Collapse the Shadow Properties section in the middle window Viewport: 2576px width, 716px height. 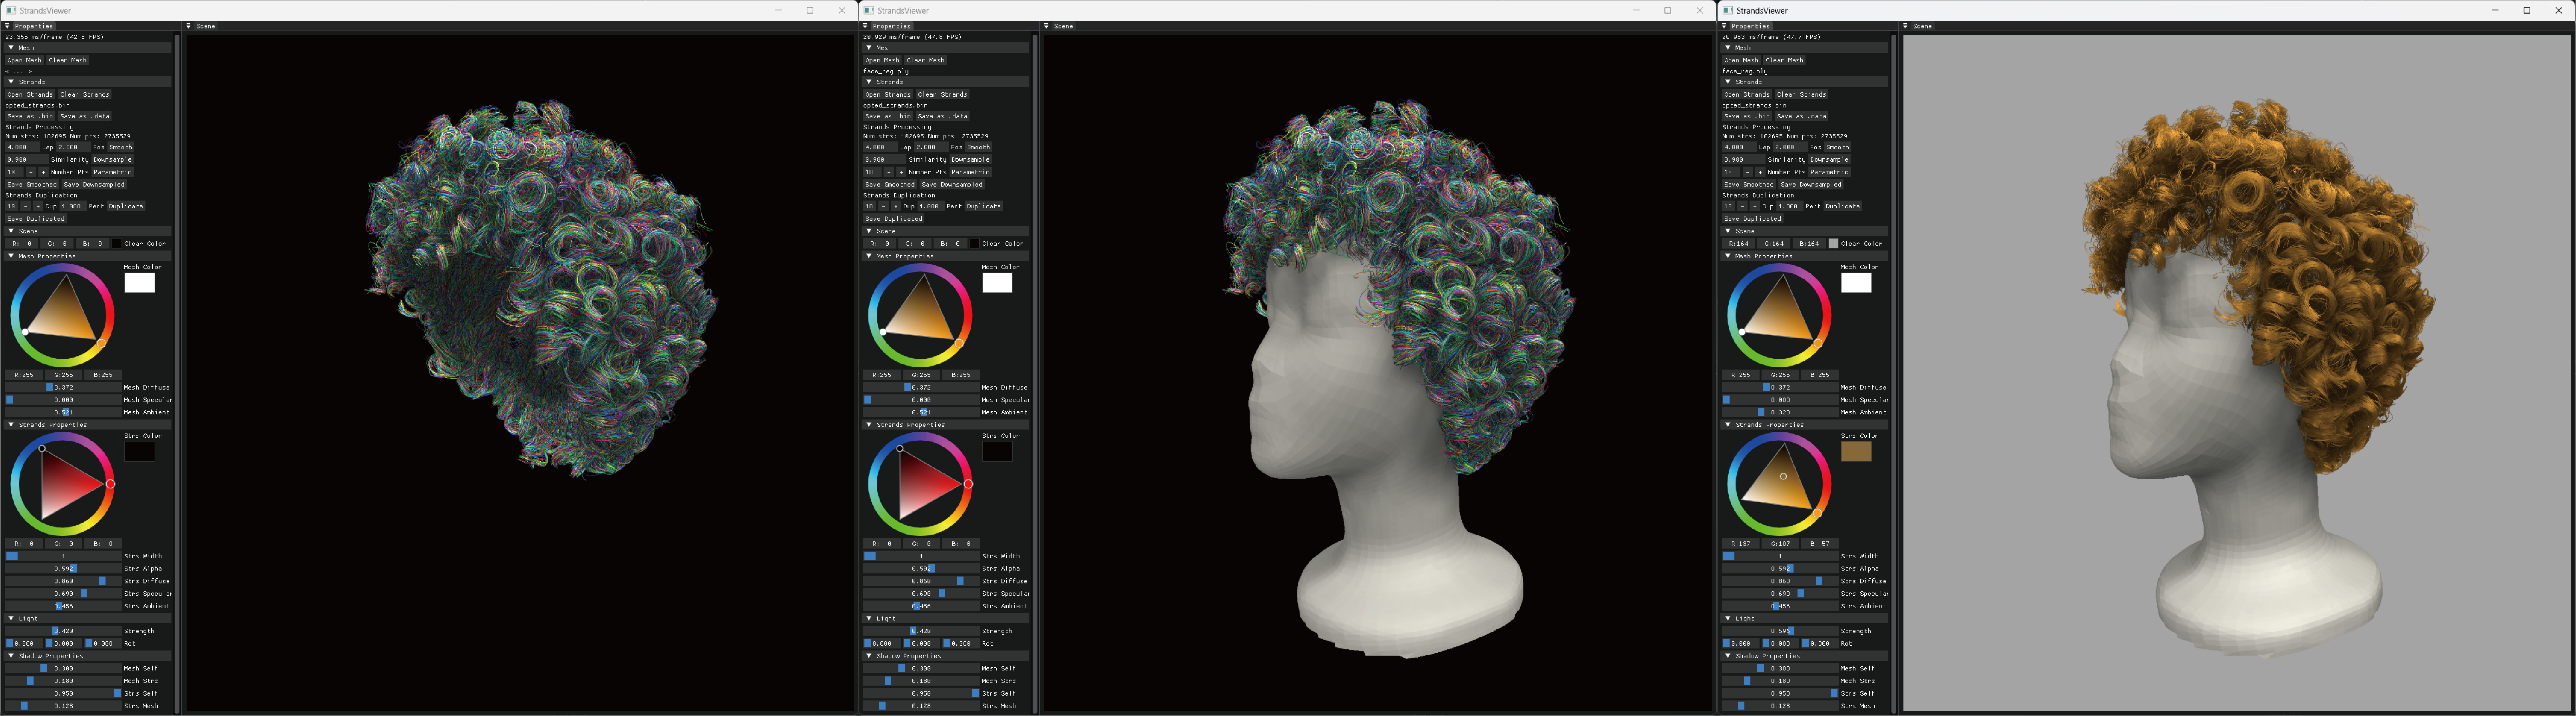(x=869, y=656)
